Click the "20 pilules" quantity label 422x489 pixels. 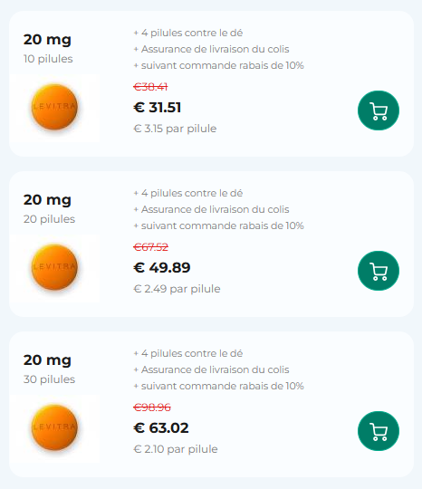[49, 219]
